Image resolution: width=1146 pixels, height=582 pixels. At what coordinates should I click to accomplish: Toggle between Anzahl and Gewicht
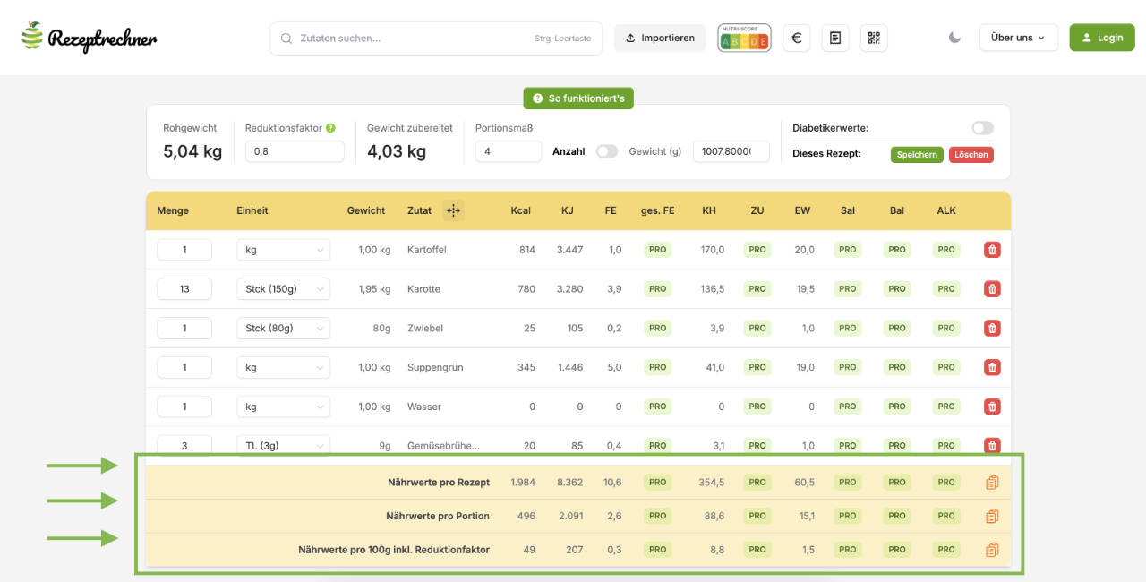tap(607, 151)
